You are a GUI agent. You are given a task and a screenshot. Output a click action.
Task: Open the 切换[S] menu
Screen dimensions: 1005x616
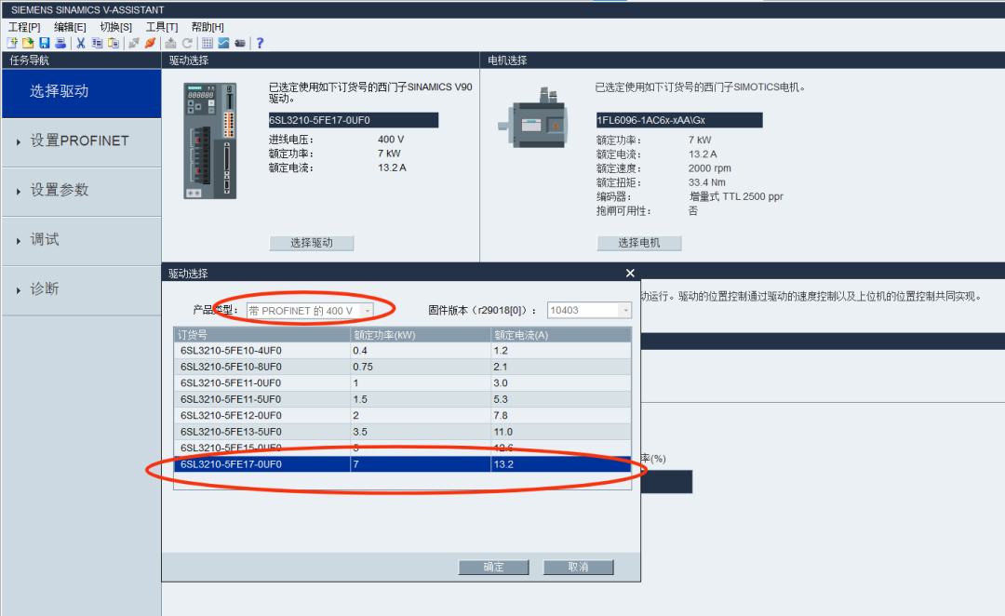[x=116, y=27]
